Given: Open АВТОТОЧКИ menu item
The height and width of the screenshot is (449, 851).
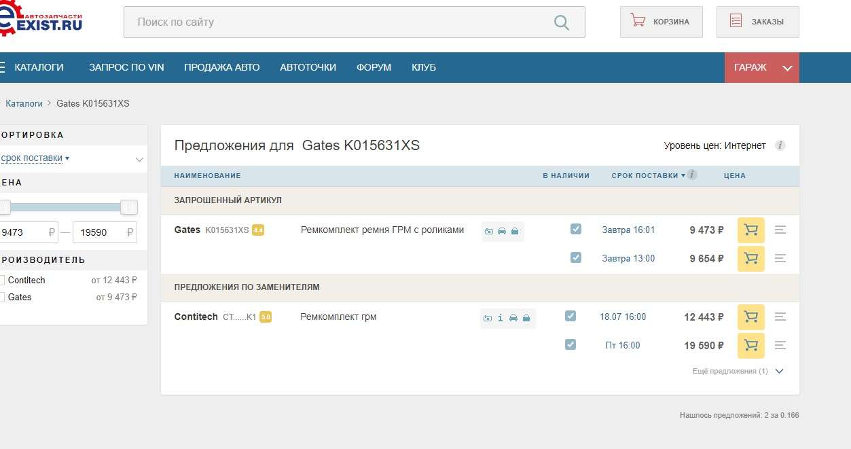Looking at the screenshot, I should coord(308,67).
